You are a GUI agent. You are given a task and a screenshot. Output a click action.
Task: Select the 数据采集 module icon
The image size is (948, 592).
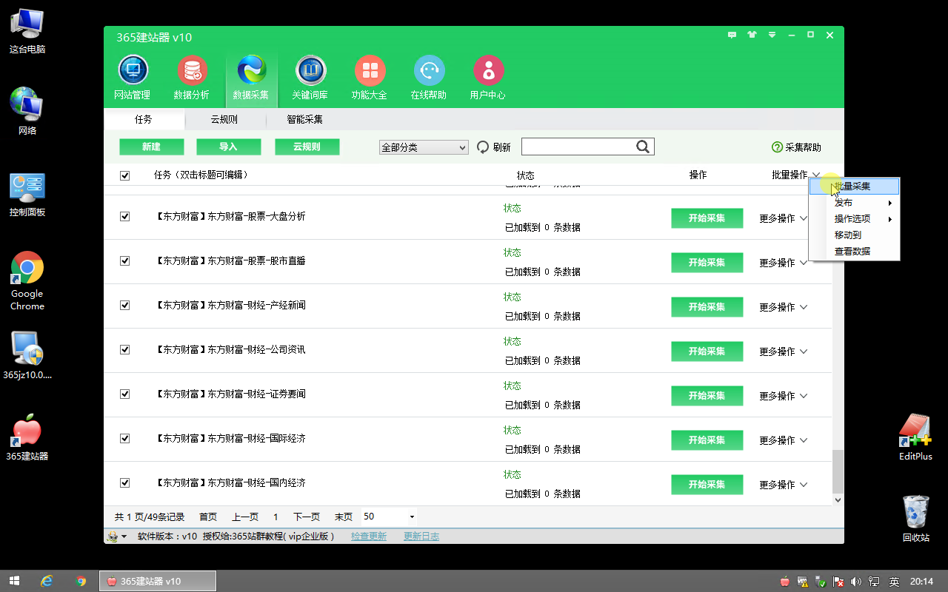point(251,71)
